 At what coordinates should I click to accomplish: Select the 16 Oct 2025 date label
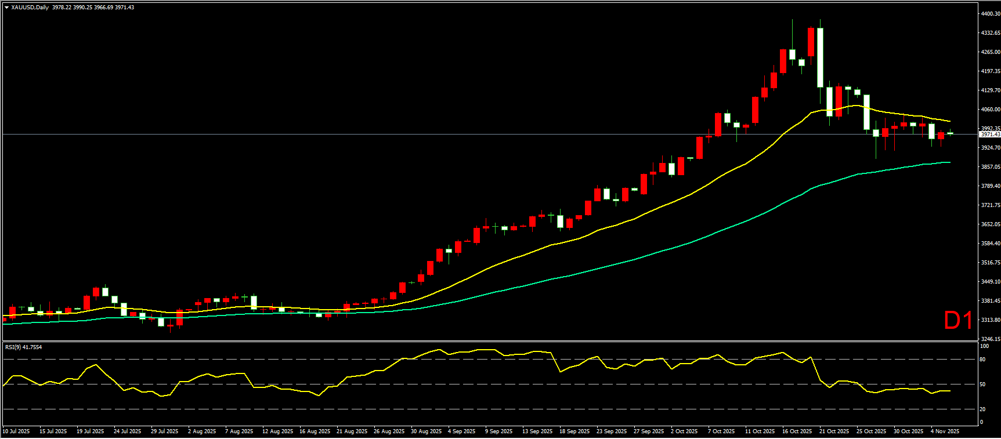point(797,431)
